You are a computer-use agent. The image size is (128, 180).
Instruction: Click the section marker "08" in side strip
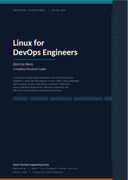(116, 52)
